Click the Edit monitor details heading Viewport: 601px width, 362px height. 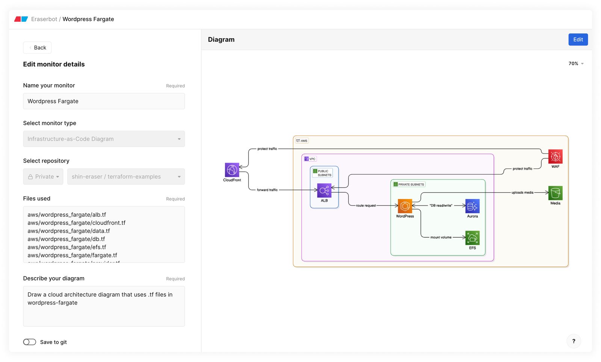[54, 64]
